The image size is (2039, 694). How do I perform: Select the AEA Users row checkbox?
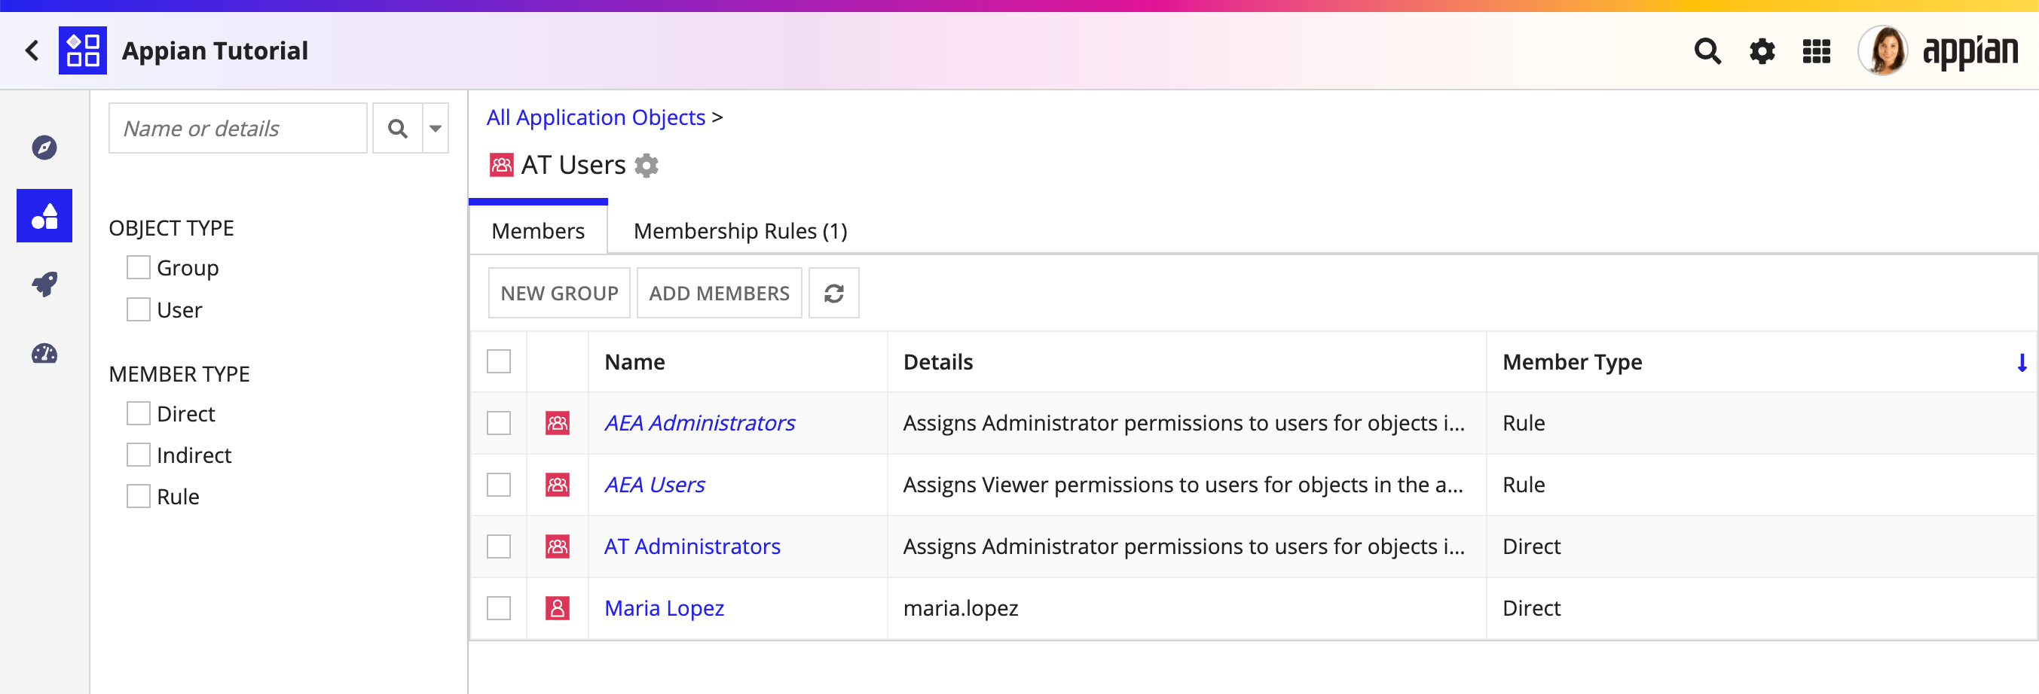pos(499,485)
